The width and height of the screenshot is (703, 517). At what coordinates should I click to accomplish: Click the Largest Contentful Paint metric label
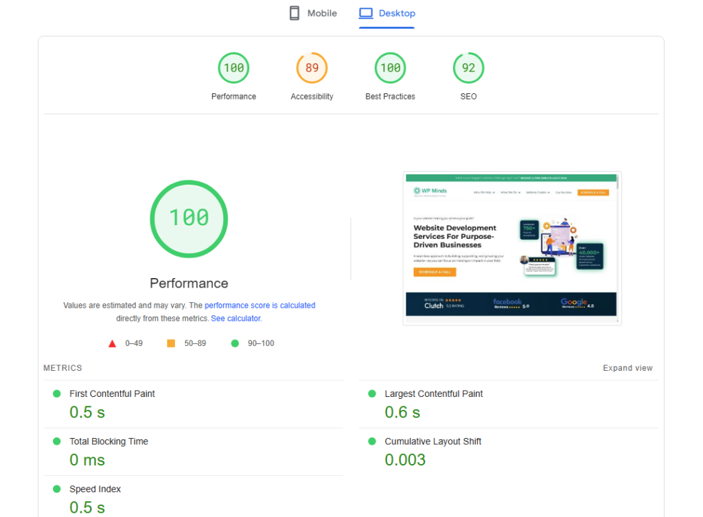click(x=434, y=393)
